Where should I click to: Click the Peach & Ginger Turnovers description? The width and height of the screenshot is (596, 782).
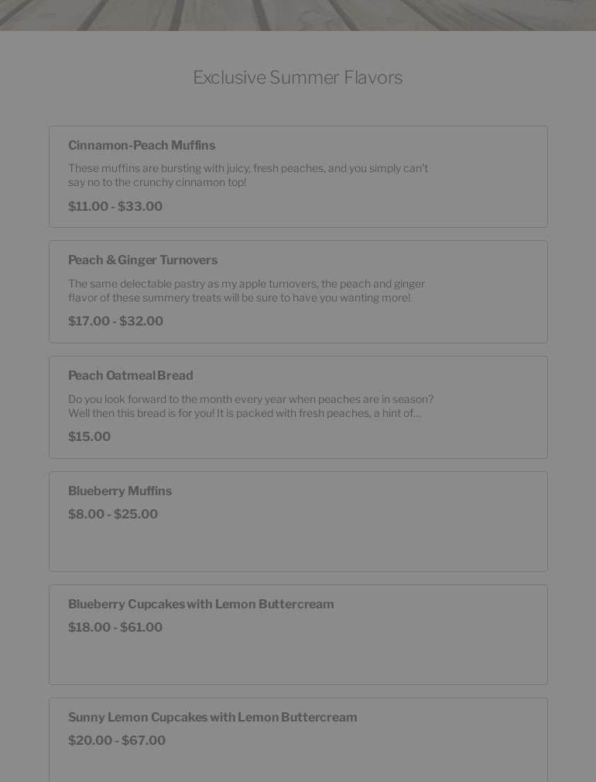[x=246, y=291]
